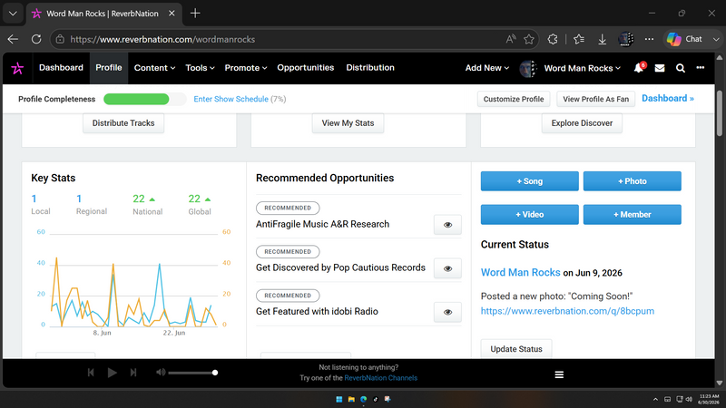Open the Distribution menu item
Screen dimensions: 726x408
(370, 67)
